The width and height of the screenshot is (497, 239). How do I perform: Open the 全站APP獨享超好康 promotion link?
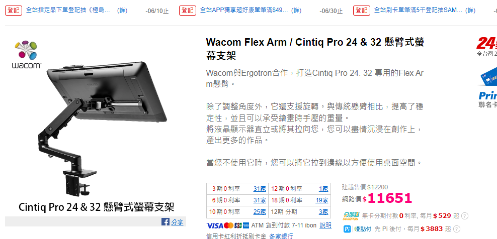click(244, 11)
